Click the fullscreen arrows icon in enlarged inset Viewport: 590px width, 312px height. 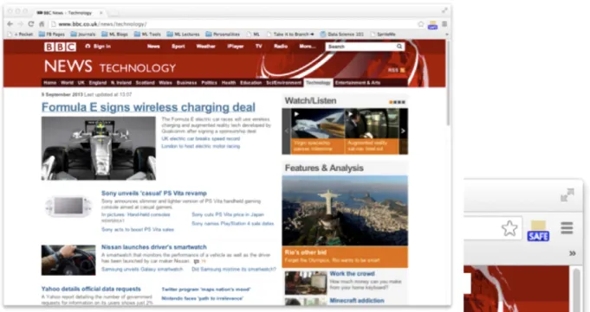pyautogui.click(x=567, y=195)
